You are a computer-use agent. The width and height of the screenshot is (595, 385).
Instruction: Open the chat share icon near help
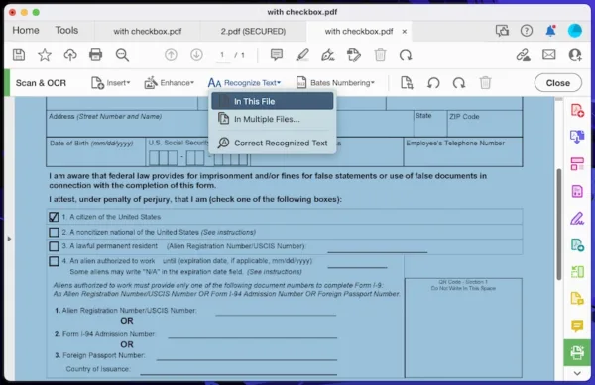[x=502, y=31]
